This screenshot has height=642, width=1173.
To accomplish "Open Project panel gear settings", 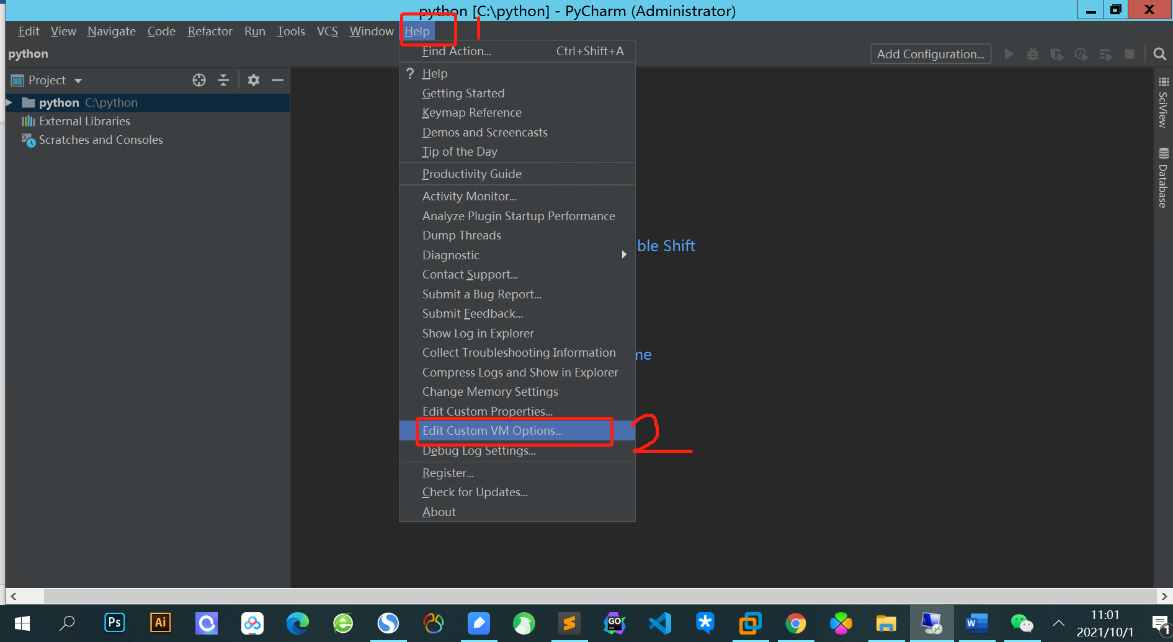I will 254,80.
